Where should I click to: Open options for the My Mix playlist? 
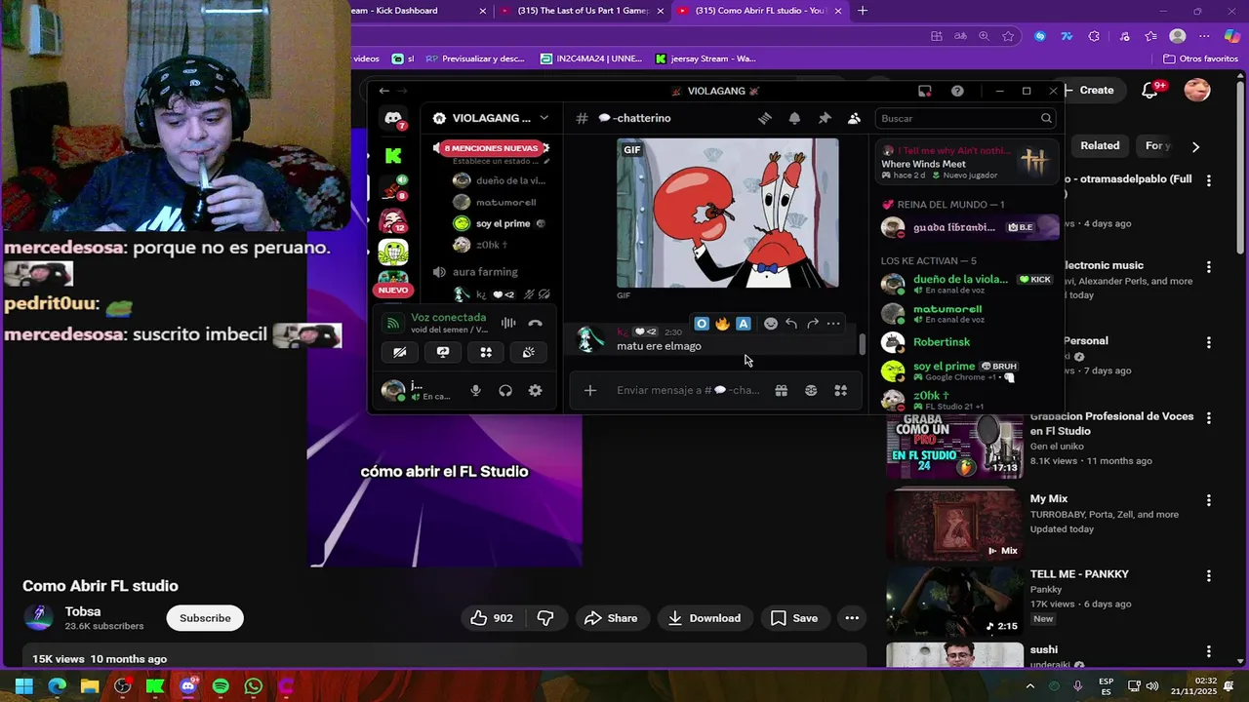tap(1209, 500)
